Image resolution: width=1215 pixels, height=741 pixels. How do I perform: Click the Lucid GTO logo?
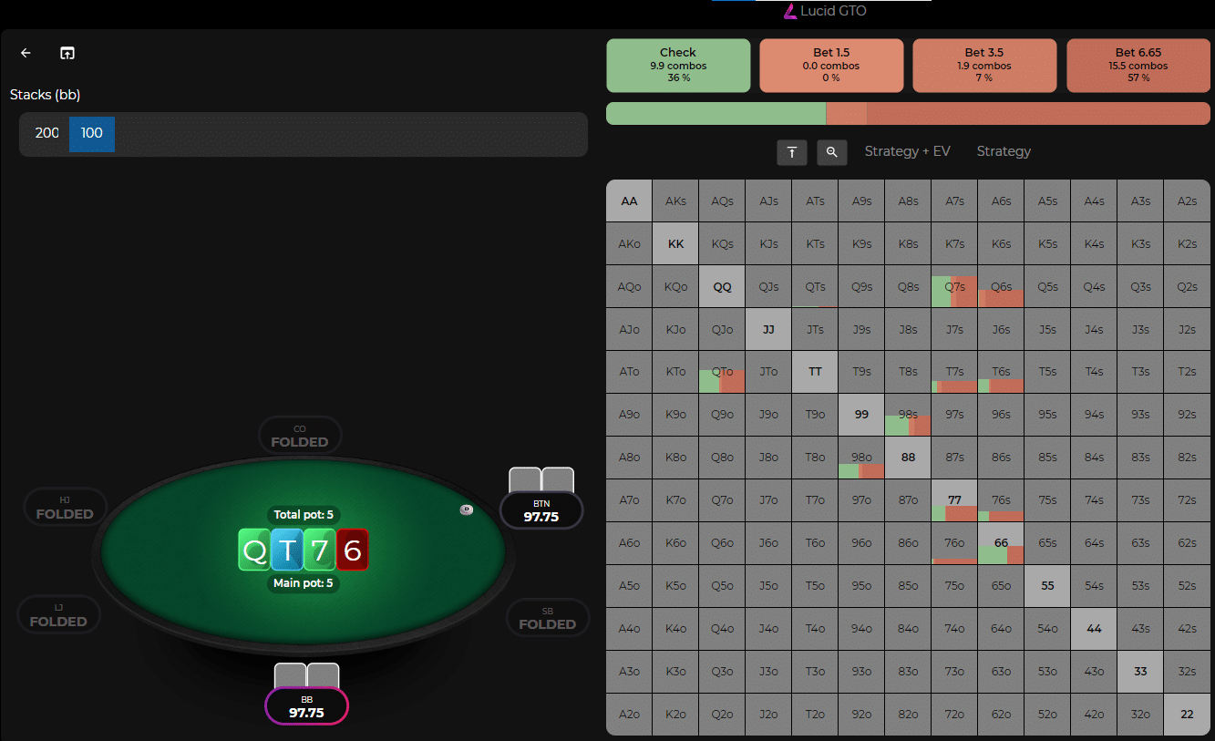coord(825,11)
